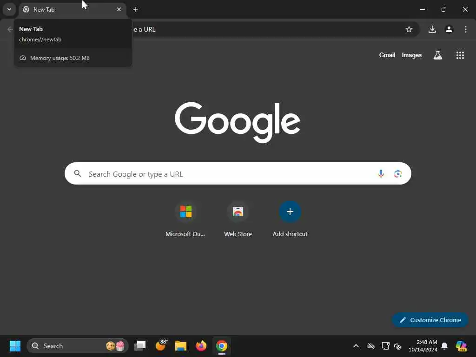Bookmark this page with star icon

point(409,29)
